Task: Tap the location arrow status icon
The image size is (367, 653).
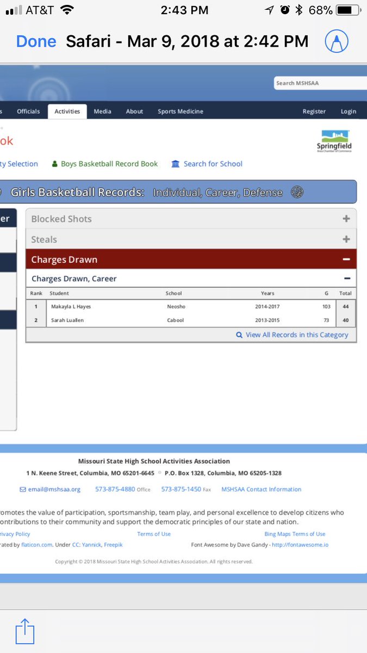Action: (270, 10)
